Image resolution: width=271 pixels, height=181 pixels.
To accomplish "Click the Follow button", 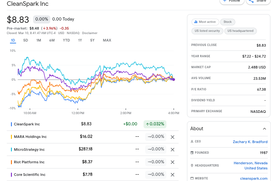I will point(232,1).
